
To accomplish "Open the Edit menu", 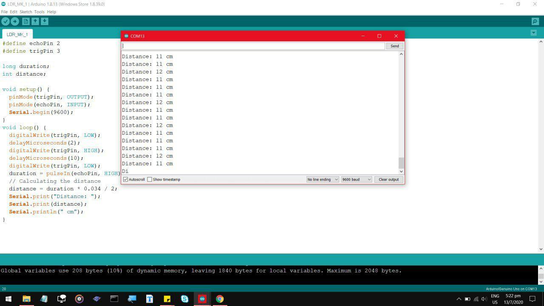I will point(14,12).
